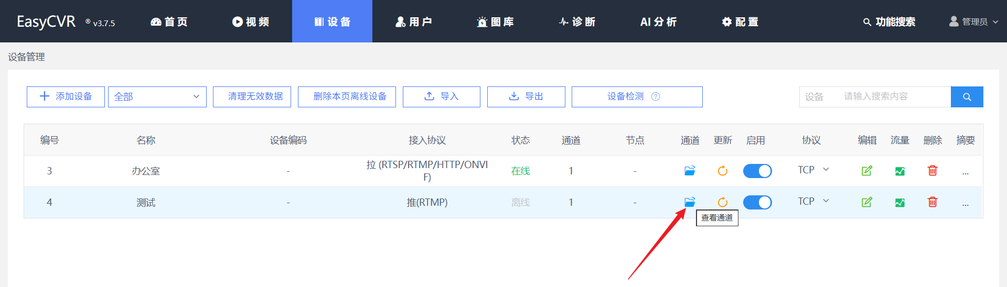Click the 设备管理 page title
Image resolution: width=1007 pixels, height=287 pixels.
[26, 57]
